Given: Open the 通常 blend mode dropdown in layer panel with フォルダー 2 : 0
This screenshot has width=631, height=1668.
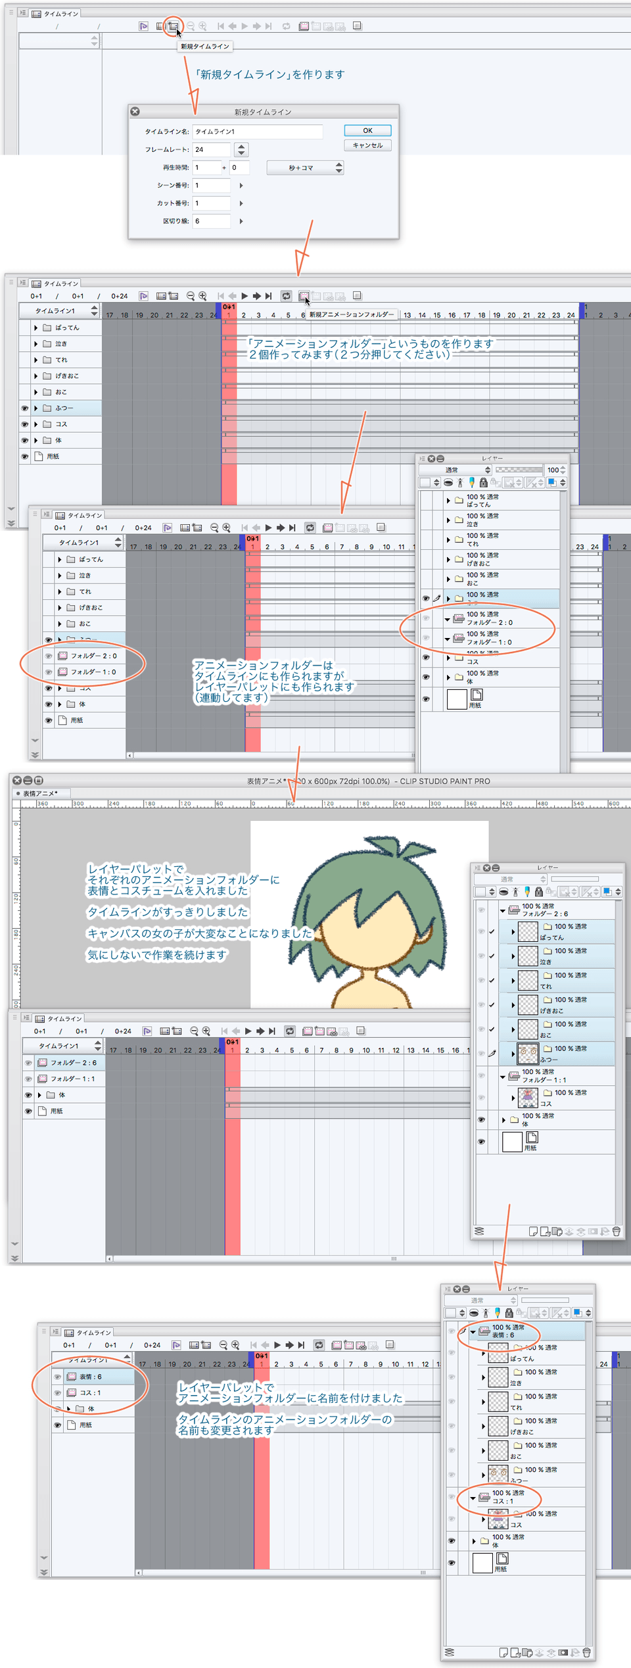Looking at the screenshot, I should tap(456, 470).
